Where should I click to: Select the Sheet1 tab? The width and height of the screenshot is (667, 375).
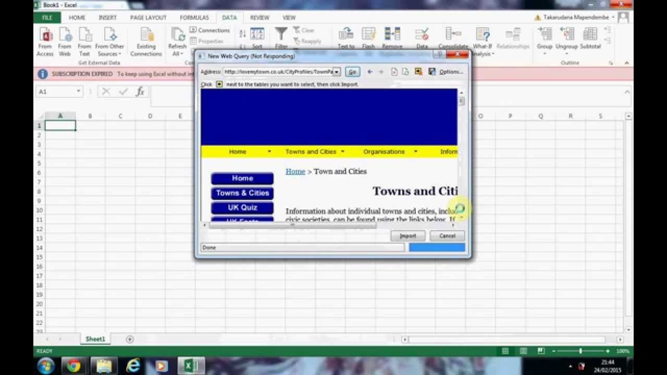click(95, 339)
